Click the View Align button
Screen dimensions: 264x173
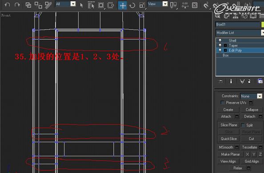click(x=228, y=161)
